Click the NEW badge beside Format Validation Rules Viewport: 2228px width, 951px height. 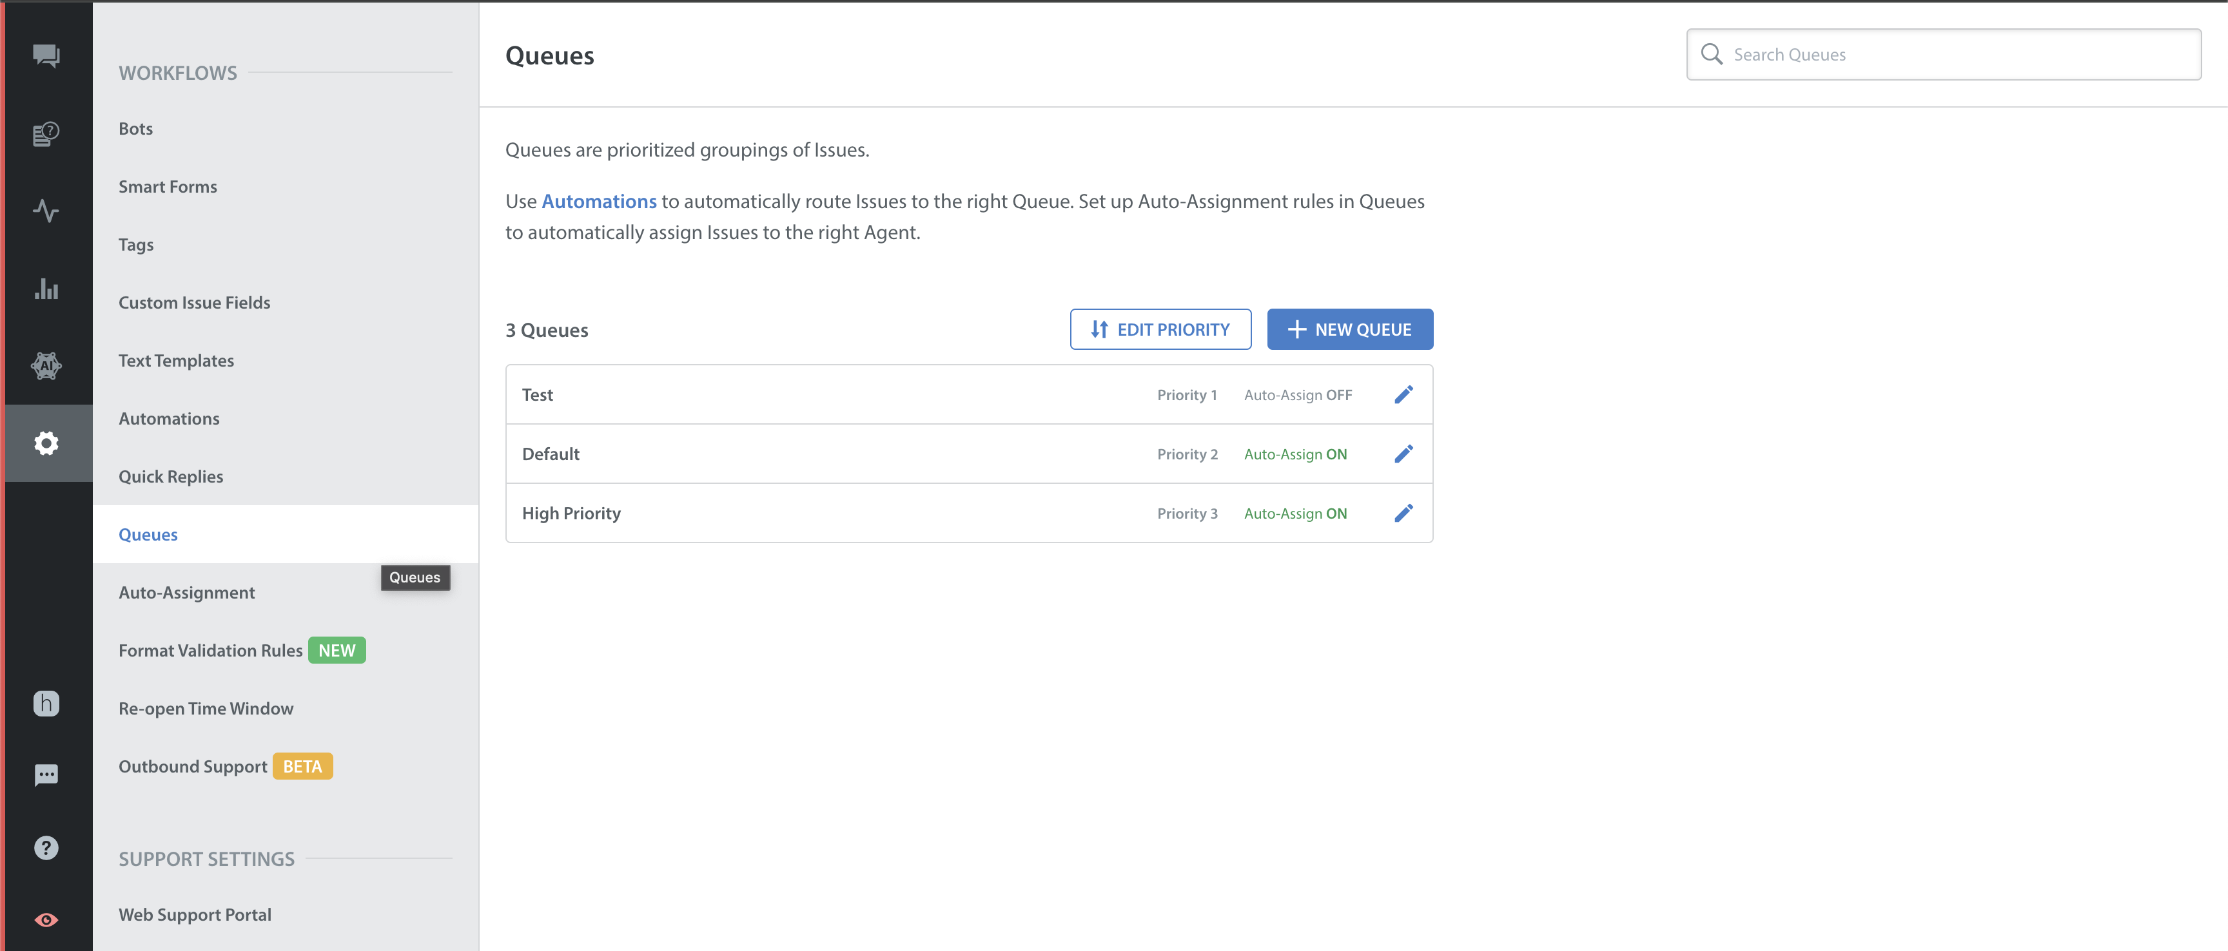coord(337,650)
